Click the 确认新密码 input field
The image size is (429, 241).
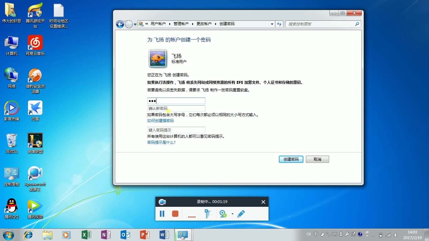tap(176, 108)
